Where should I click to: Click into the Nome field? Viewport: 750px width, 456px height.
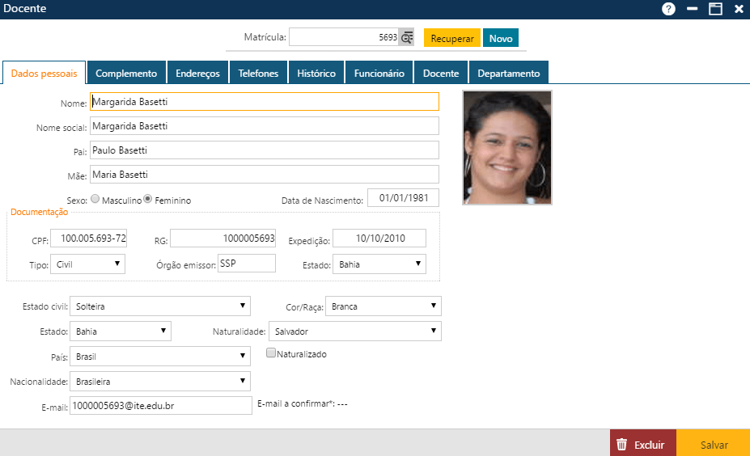coord(265,101)
